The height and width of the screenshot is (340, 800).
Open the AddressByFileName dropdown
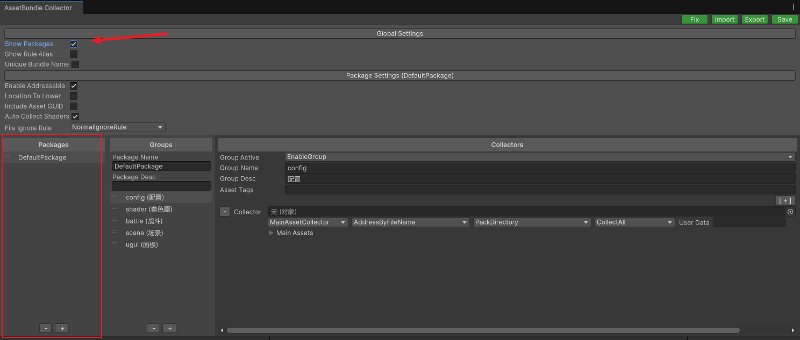pos(411,222)
